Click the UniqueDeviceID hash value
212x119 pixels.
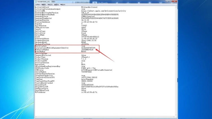coord(100,87)
